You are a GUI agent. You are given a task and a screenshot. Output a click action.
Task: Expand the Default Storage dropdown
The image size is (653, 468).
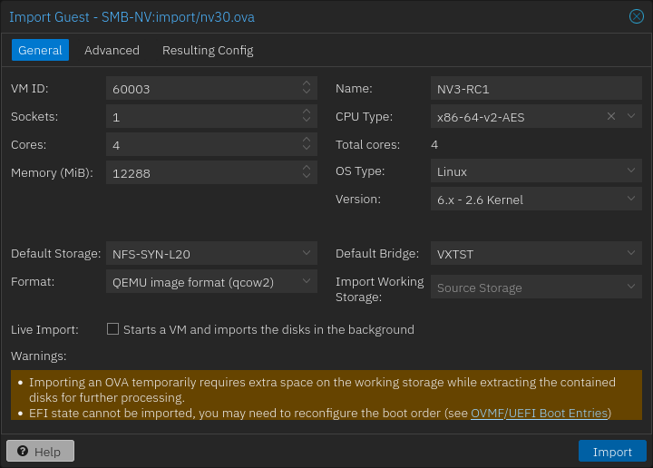(x=307, y=254)
